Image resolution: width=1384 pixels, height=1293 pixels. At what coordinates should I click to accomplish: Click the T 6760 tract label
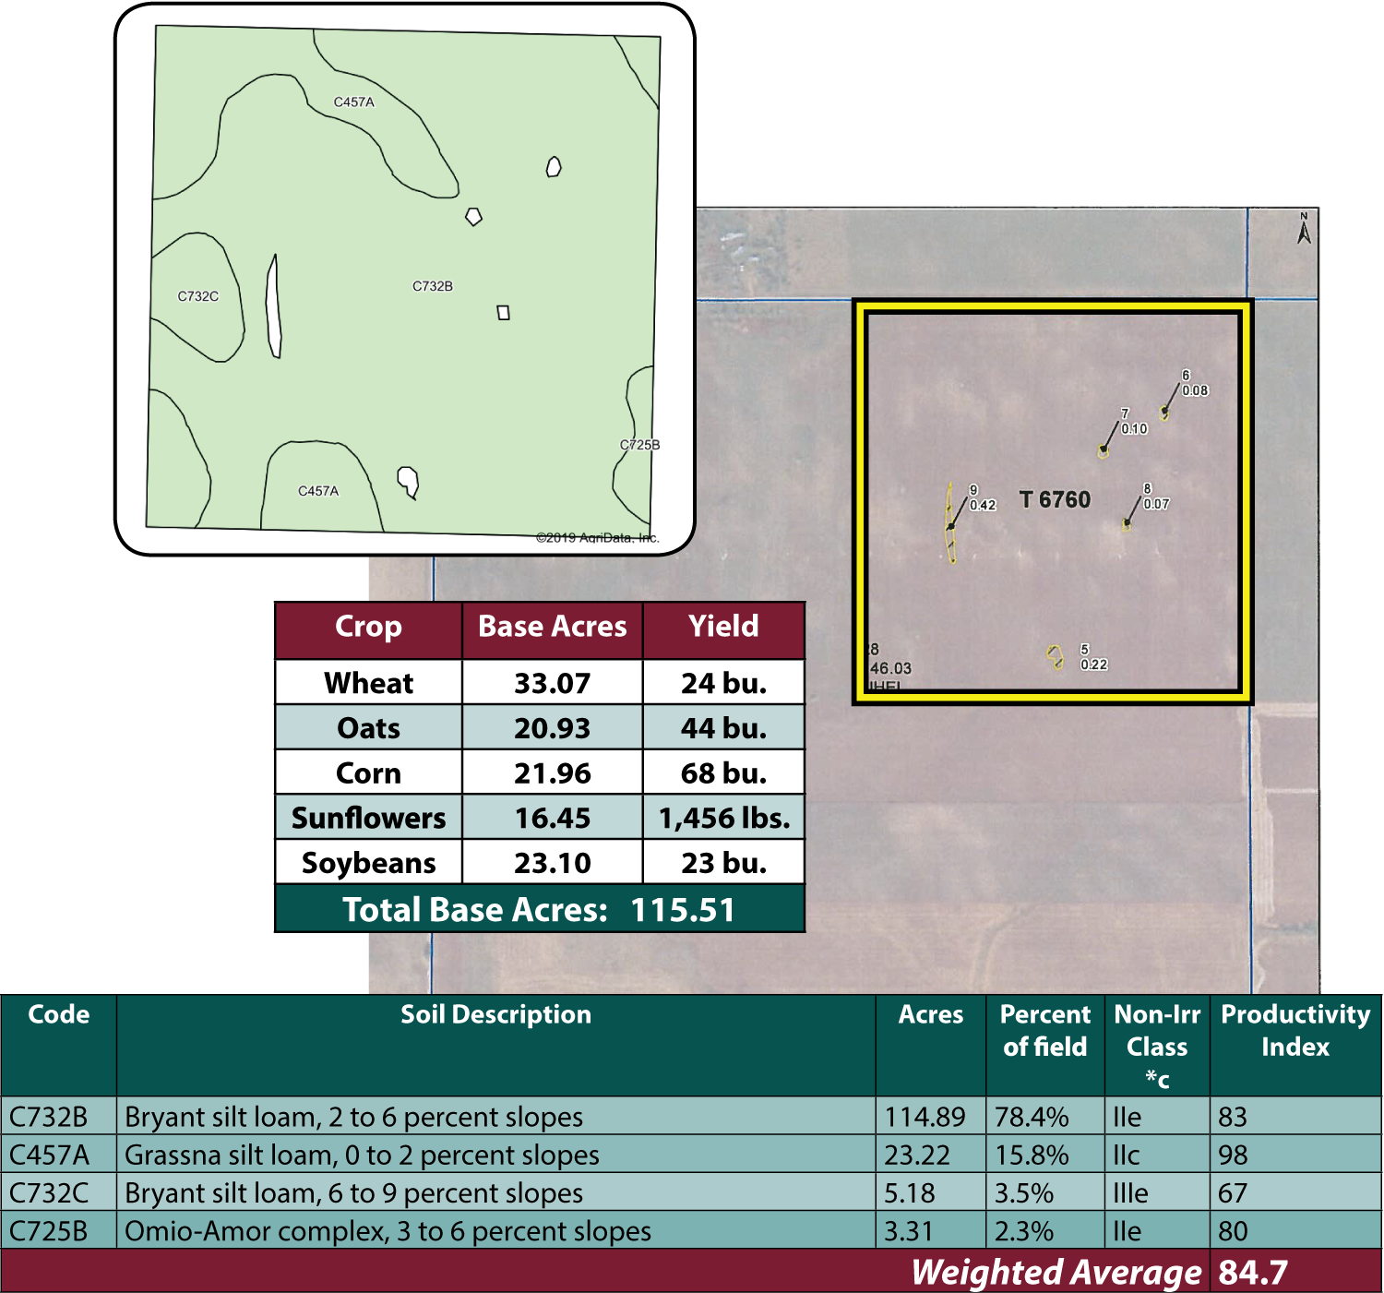click(1055, 499)
